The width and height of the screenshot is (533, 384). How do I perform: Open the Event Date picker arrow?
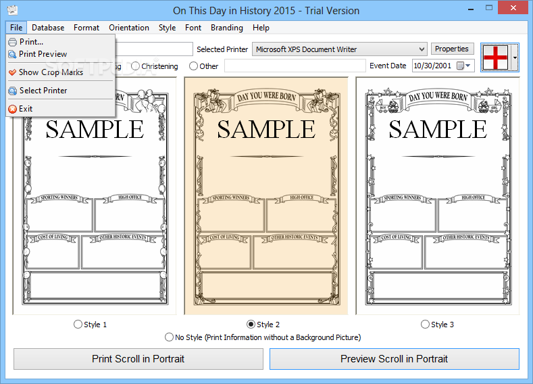coord(468,66)
